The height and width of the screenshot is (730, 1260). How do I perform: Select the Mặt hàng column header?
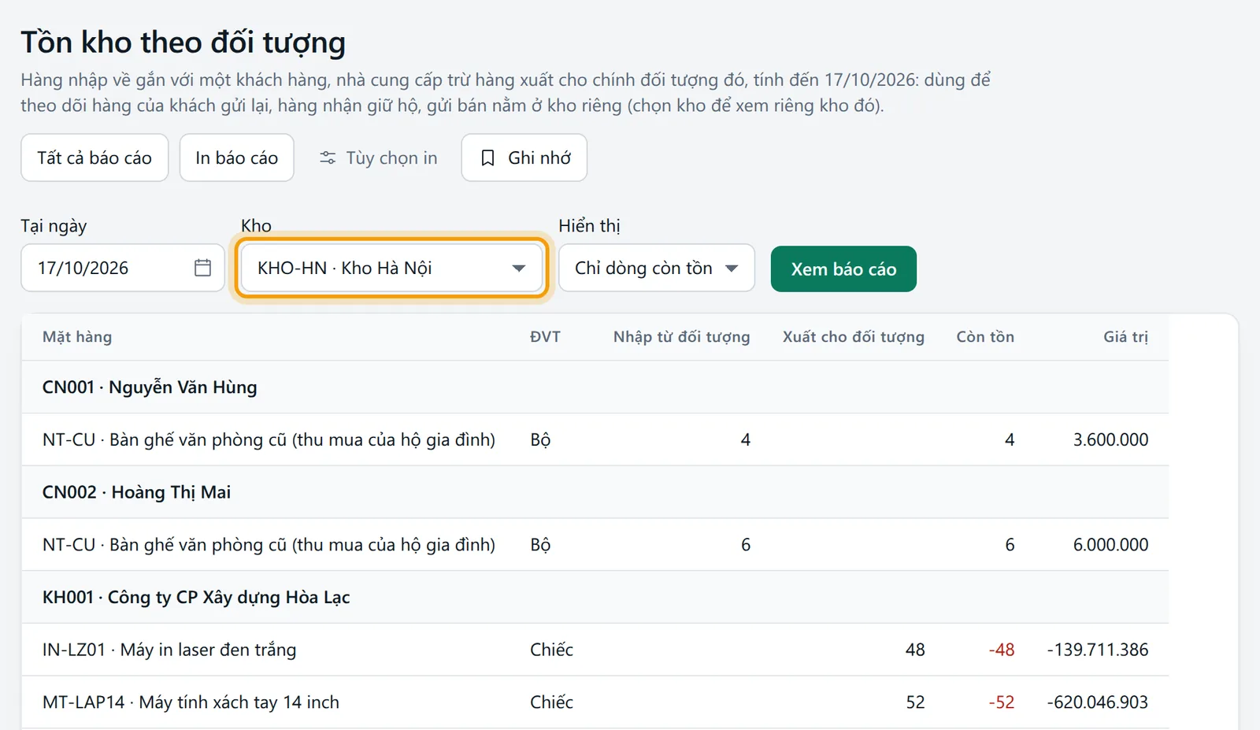(x=77, y=337)
